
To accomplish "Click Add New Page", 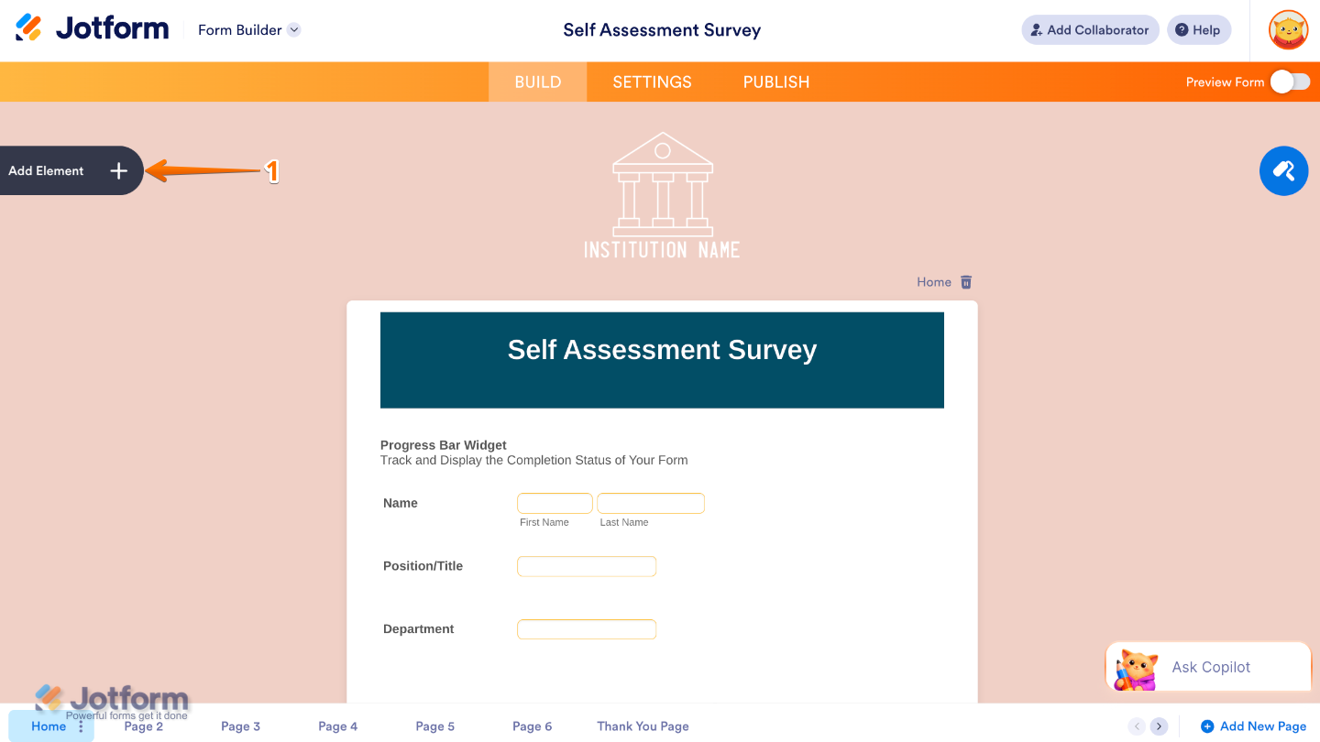I will coord(1253,726).
